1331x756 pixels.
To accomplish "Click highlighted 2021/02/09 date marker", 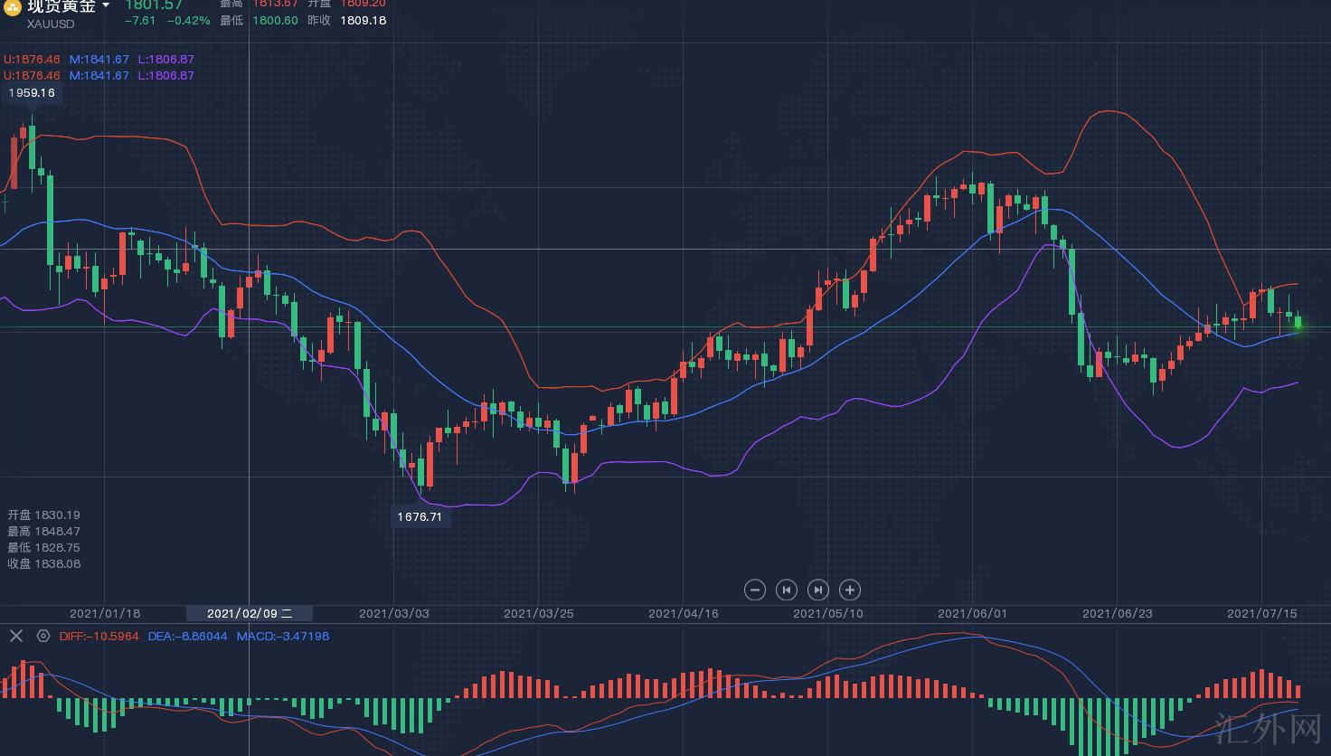I will pyautogui.click(x=250, y=613).
